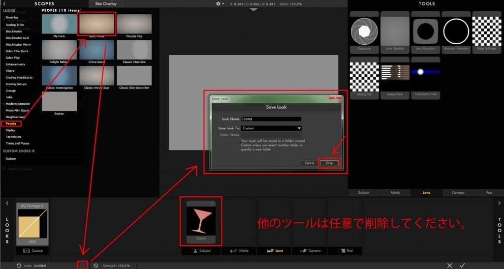504x269 pixels.
Task: Open the Blockbuster Warm looks category
Action: pos(18,44)
